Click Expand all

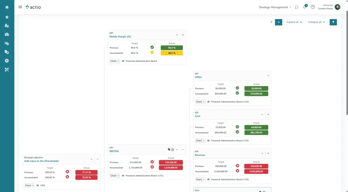pos(294,22)
